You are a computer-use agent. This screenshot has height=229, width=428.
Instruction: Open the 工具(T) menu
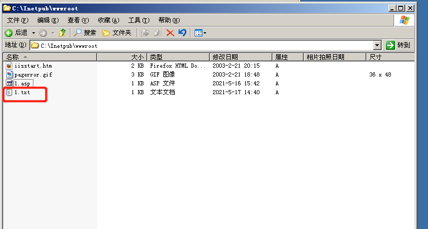point(139,20)
